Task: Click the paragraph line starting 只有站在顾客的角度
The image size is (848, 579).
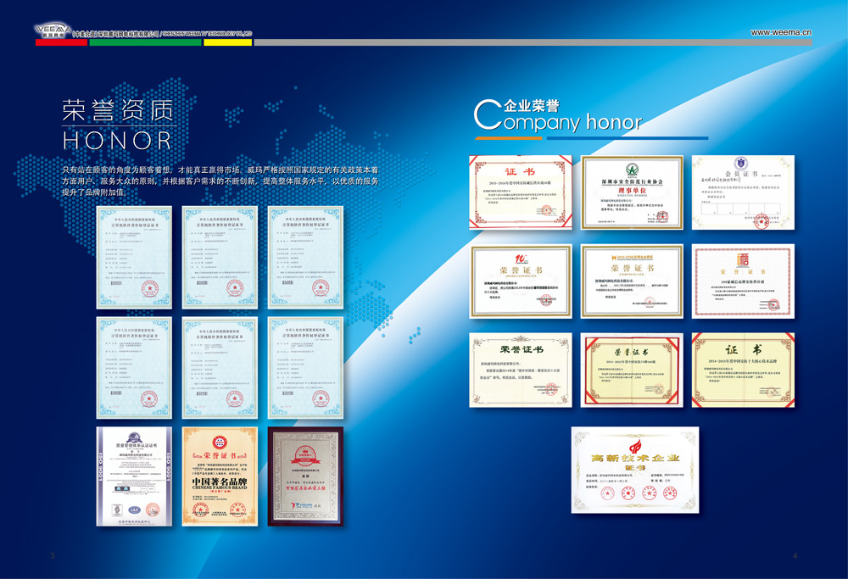Action: pos(220,170)
